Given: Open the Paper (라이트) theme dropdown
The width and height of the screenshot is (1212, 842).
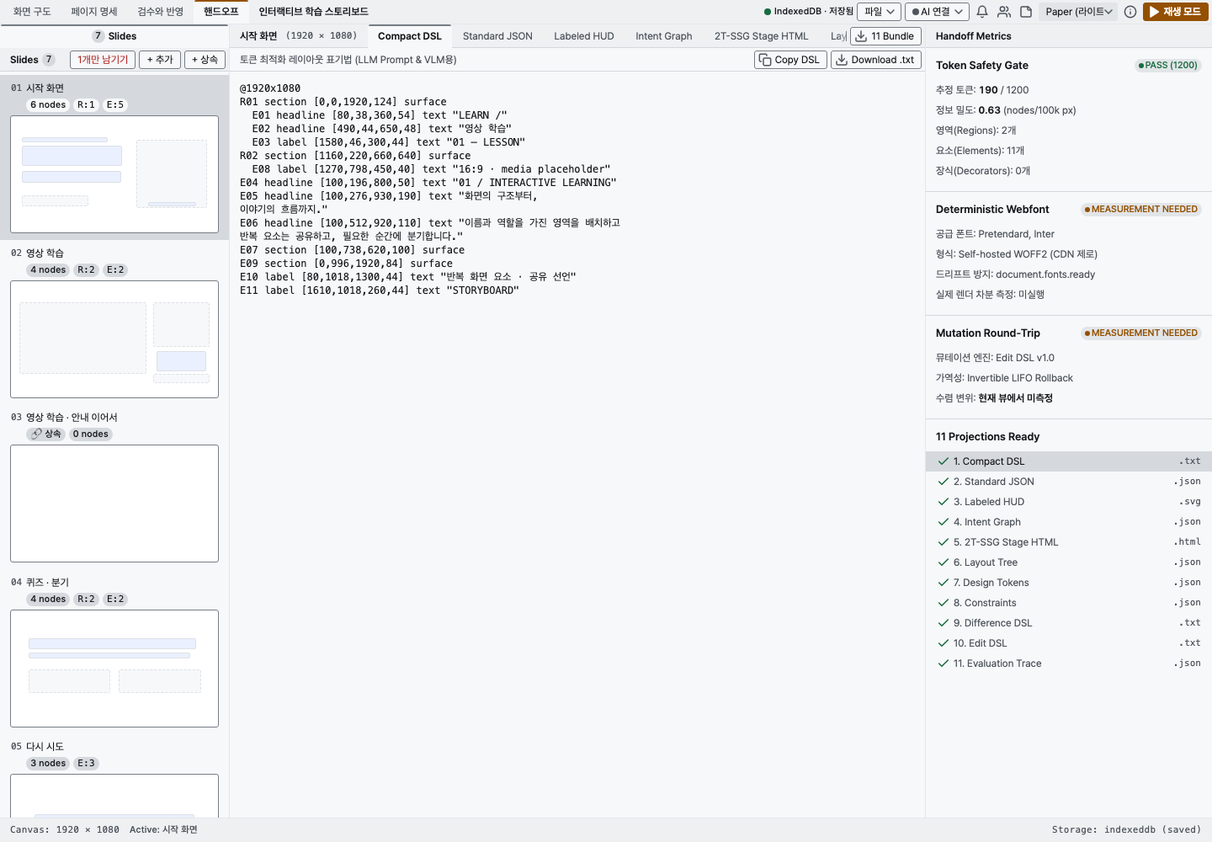Looking at the screenshot, I should [x=1078, y=12].
